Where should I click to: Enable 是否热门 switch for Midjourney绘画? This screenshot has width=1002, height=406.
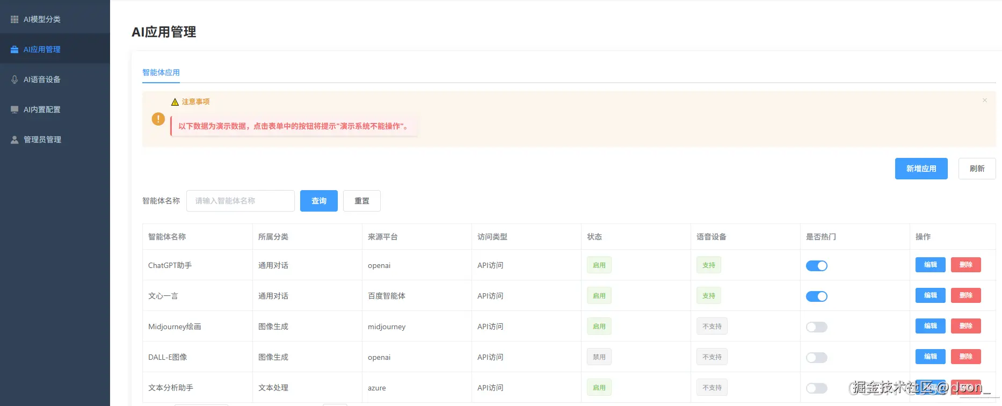[x=817, y=327]
